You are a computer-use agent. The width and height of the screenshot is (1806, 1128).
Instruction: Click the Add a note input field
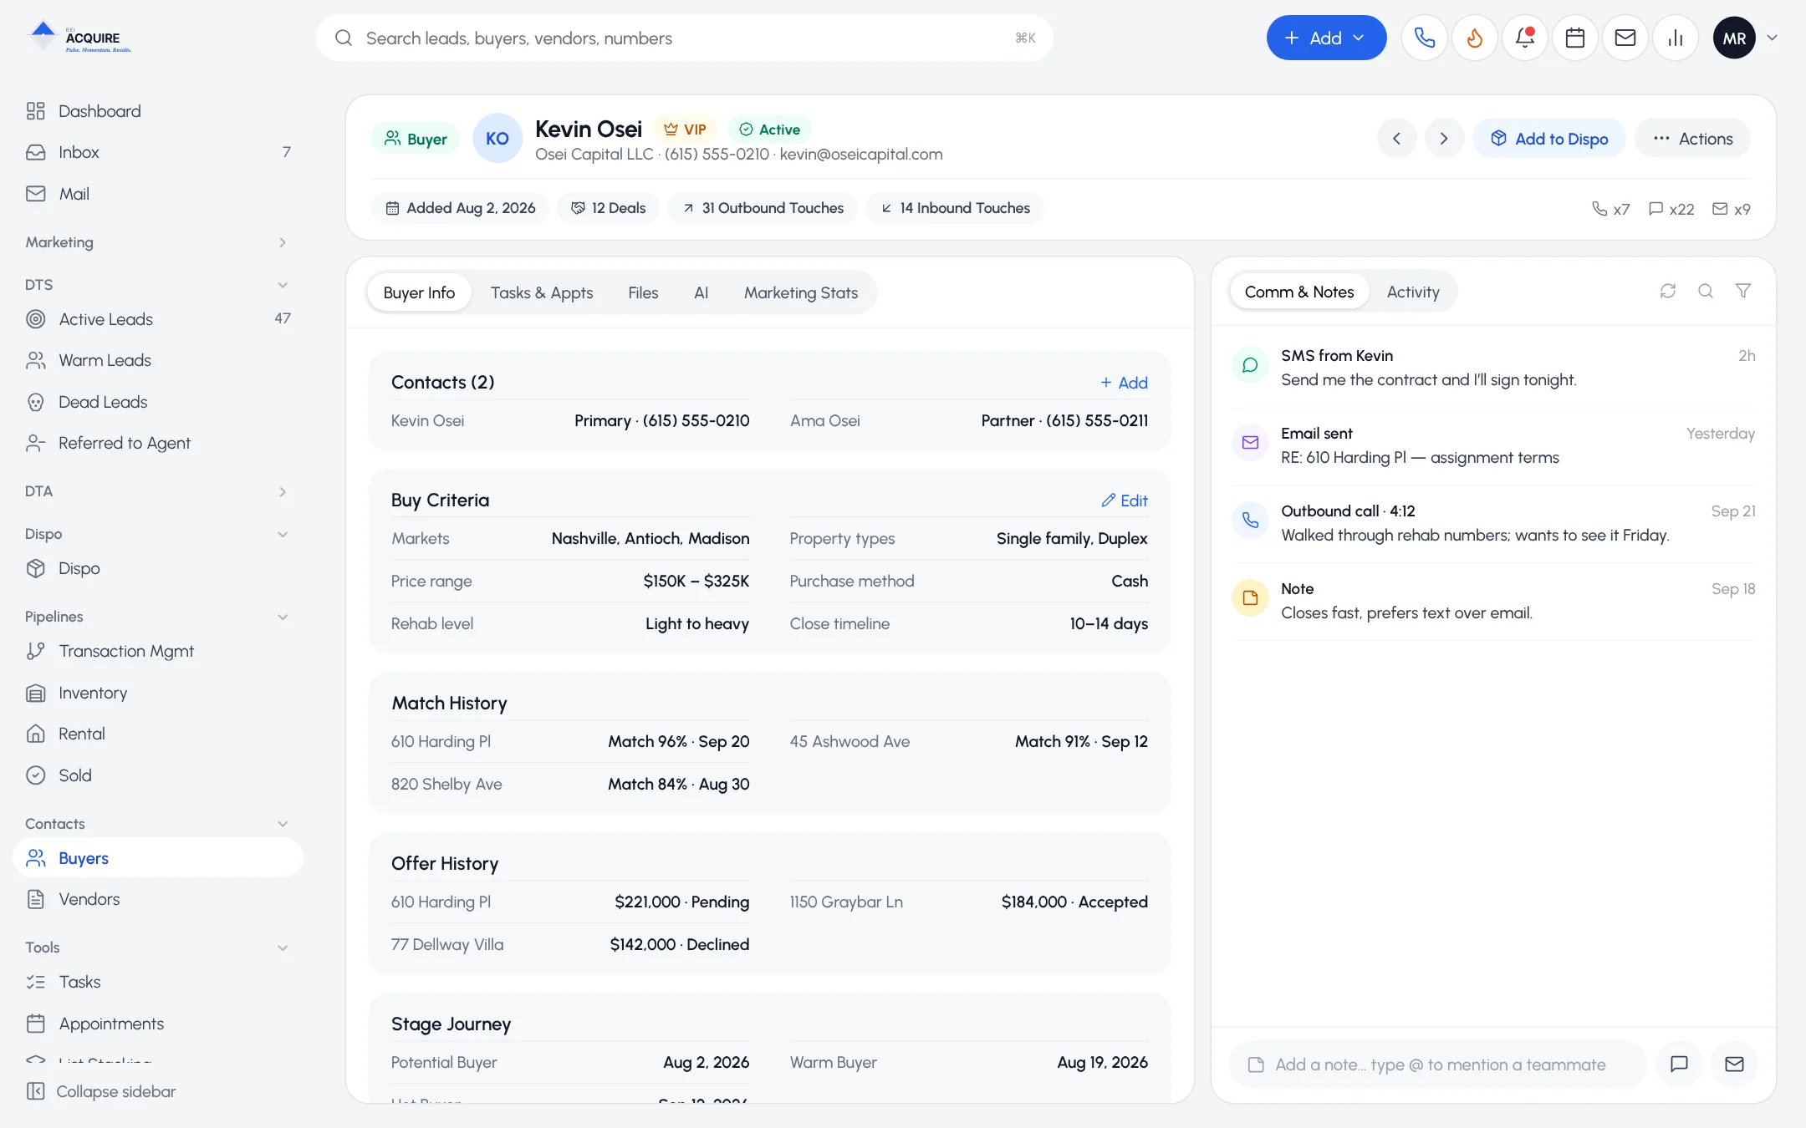tap(1438, 1064)
